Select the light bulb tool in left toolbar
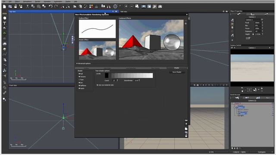The height and width of the screenshot is (155, 276). (x=5, y=76)
